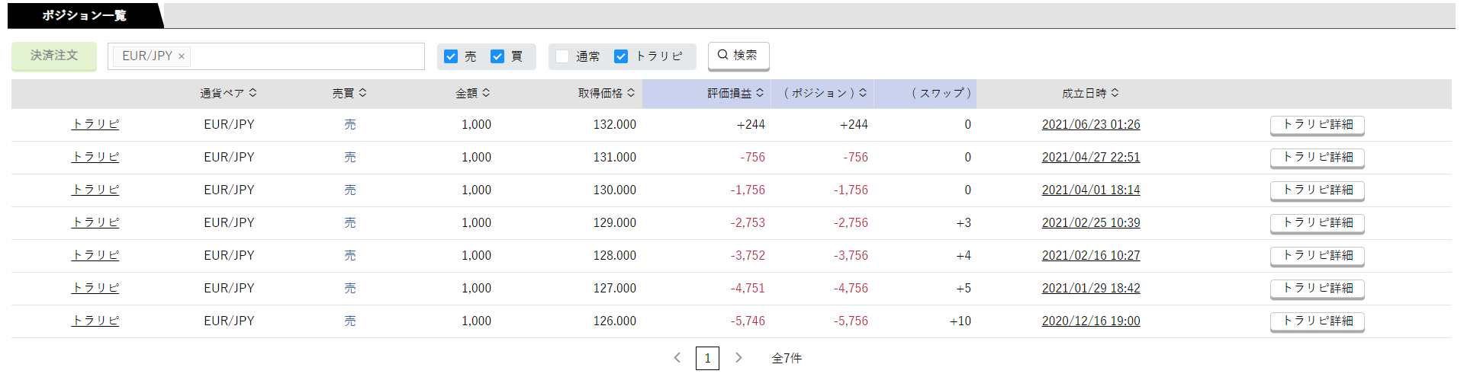Sort by 通貨ペア column arrows
The width and height of the screenshot is (1464, 377).
pyautogui.click(x=253, y=93)
